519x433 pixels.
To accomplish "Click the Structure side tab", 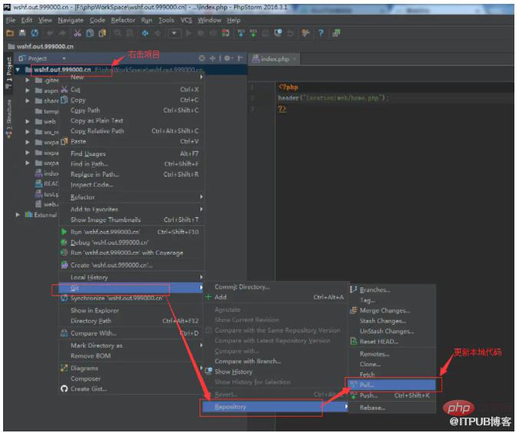I will (9, 118).
